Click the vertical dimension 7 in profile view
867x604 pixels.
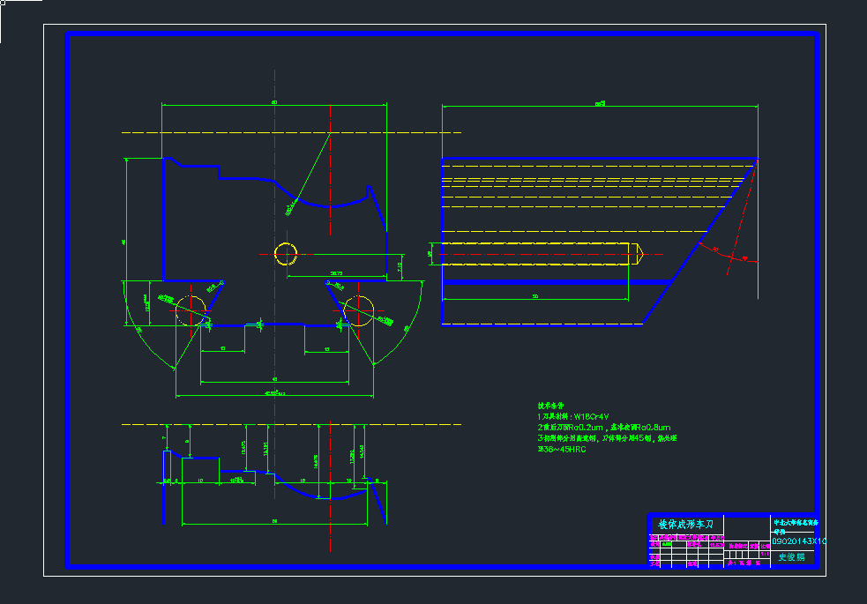[x=164, y=438]
